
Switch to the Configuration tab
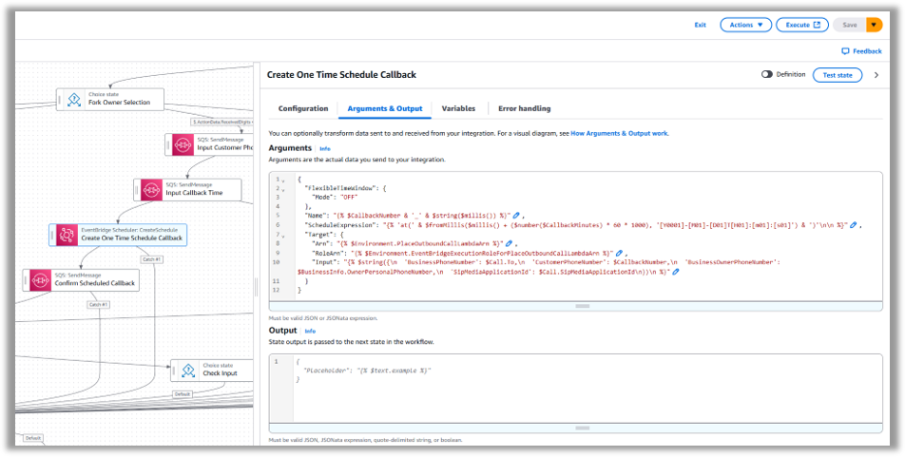303,108
